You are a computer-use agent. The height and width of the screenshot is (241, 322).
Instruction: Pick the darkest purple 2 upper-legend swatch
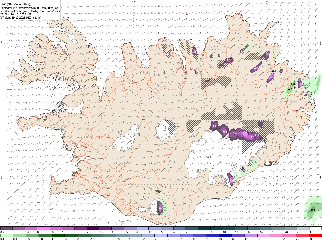tap(93, 228)
